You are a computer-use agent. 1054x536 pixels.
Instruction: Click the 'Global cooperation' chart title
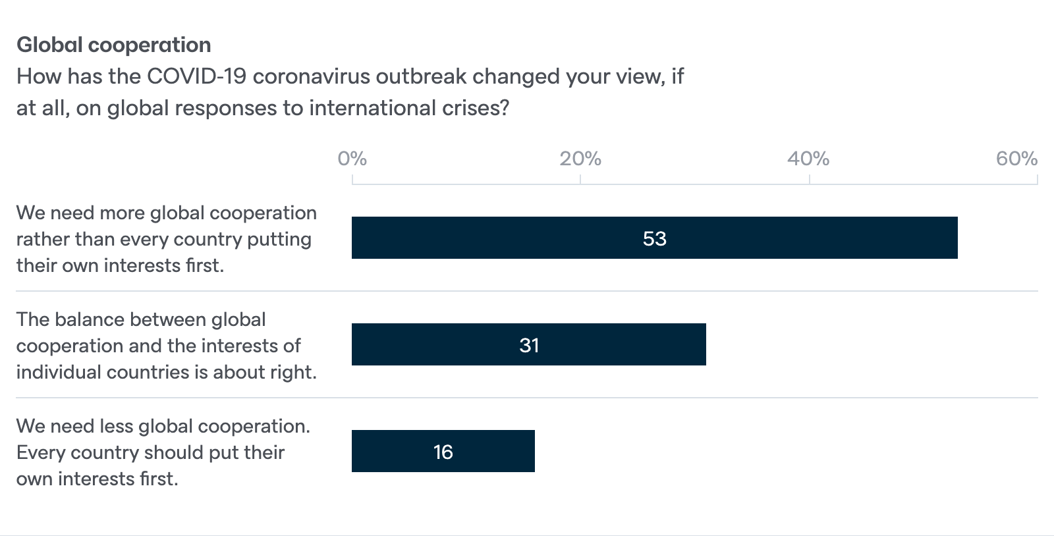tap(113, 45)
